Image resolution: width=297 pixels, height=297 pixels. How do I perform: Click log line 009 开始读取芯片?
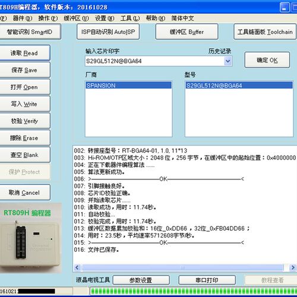102,200
